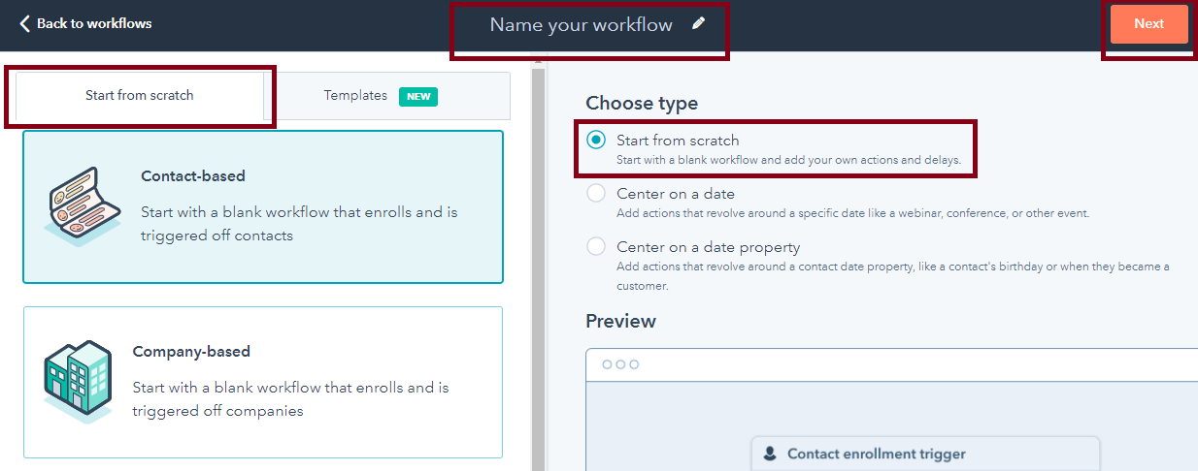1198x471 pixels.
Task: Open the Templates tab
Action: pyautogui.click(x=386, y=96)
